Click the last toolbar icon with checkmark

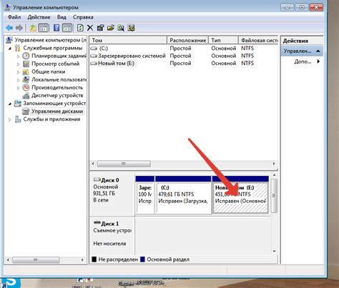click(x=131, y=28)
